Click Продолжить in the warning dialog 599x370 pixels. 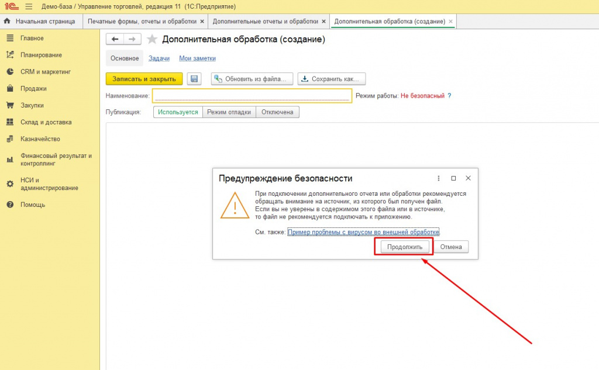pos(405,247)
